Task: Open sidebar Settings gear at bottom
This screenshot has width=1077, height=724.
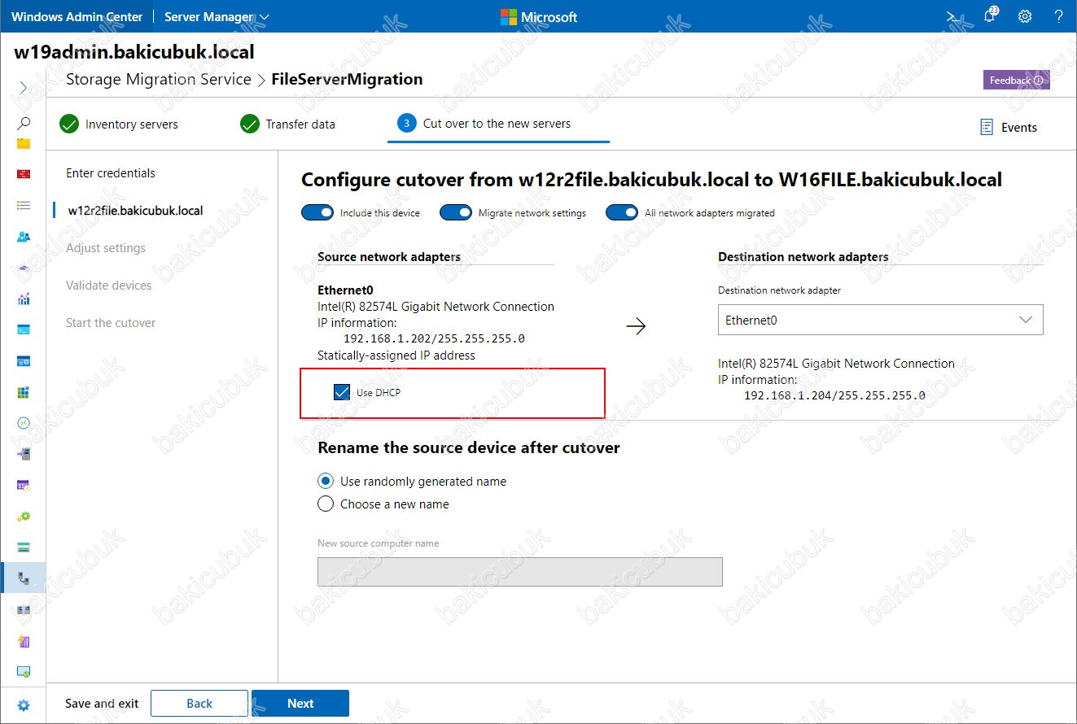Action: point(24,705)
